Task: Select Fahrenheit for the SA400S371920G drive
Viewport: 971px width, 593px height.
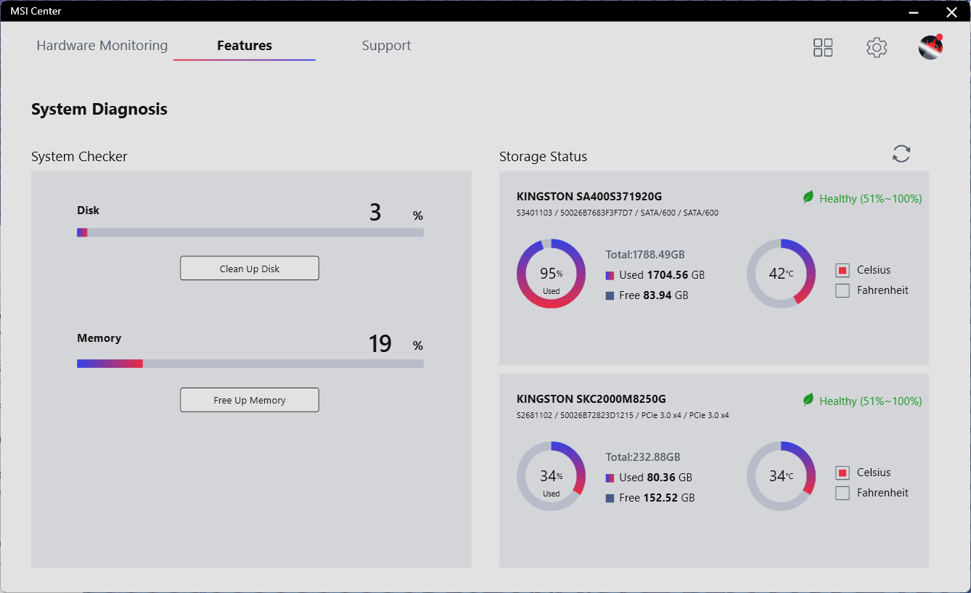Action: (843, 291)
